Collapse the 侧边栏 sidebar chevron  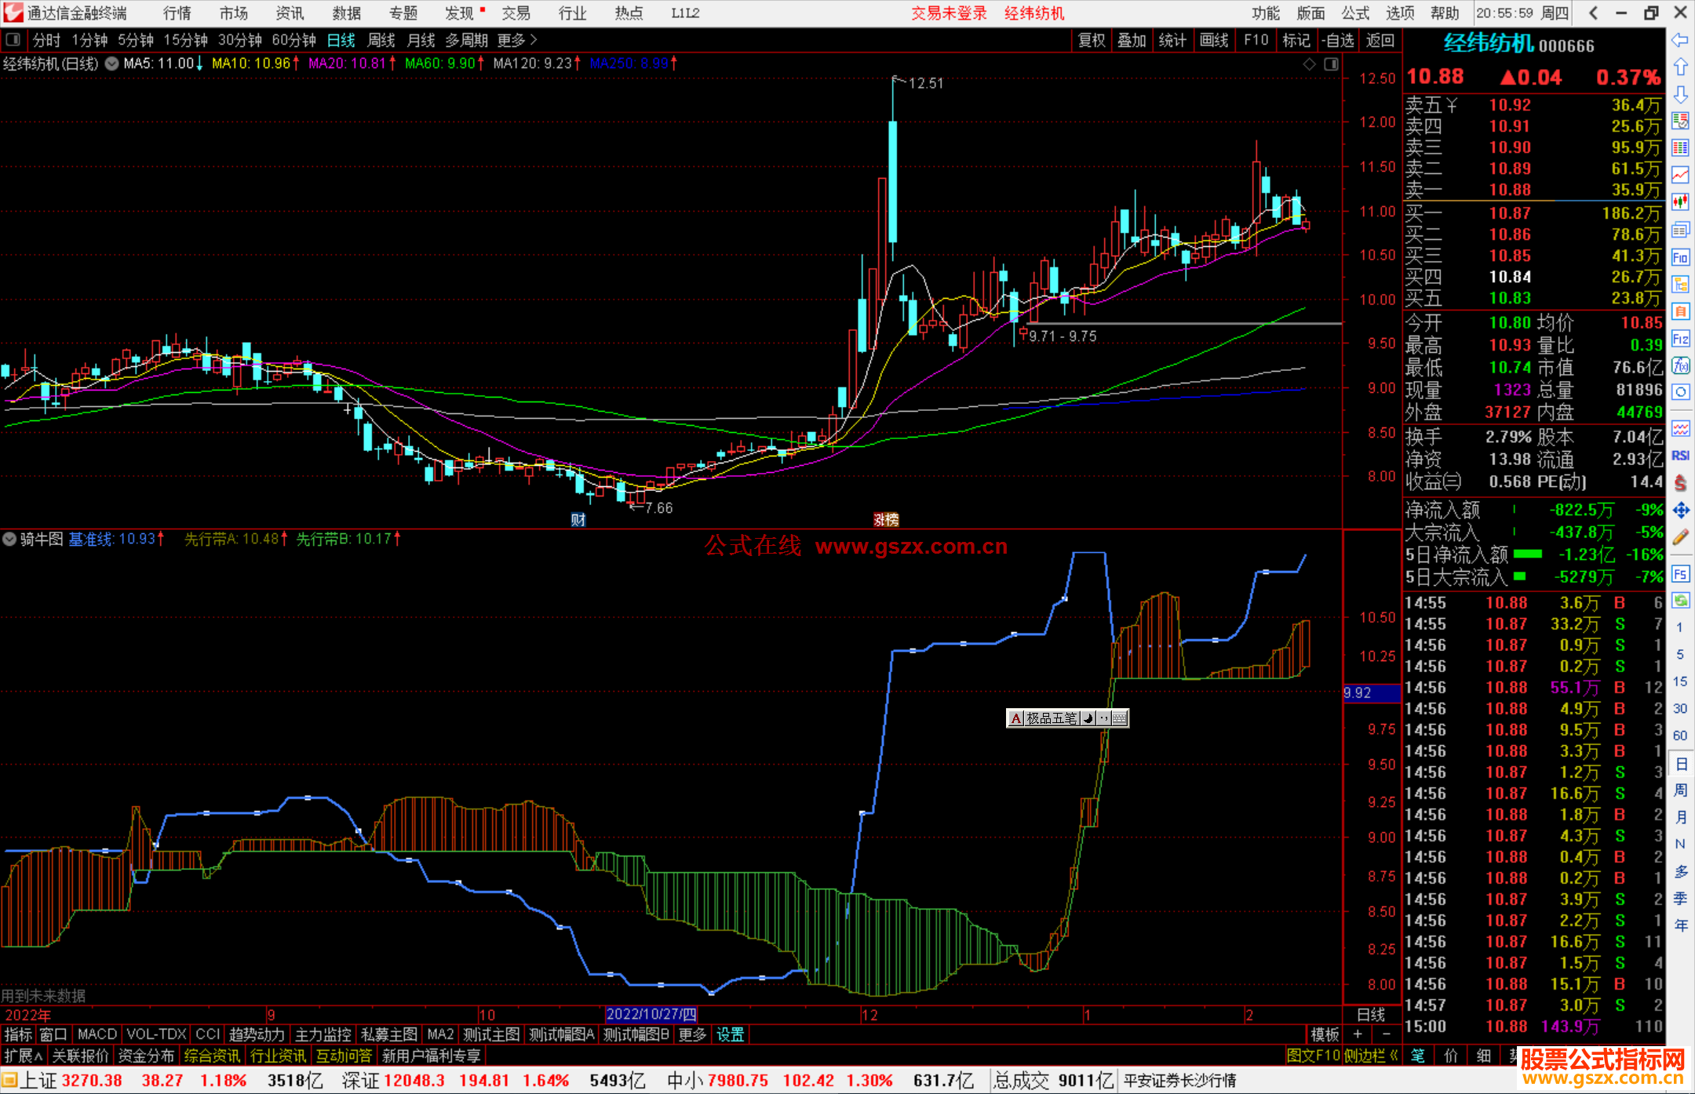click(1394, 1056)
